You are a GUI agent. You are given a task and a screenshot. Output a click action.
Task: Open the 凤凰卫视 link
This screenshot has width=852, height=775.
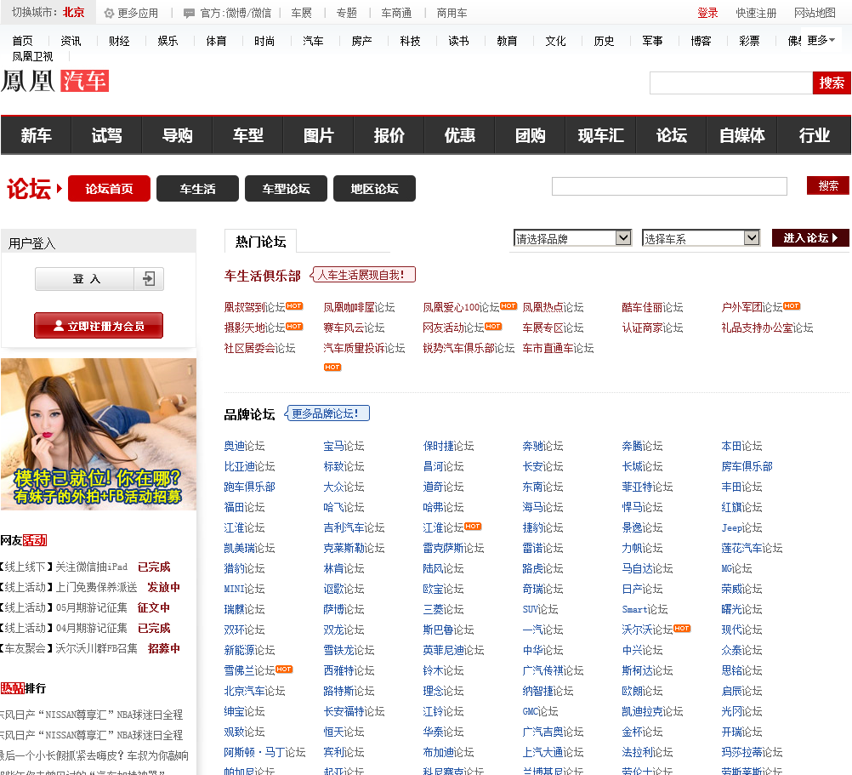pos(32,56)
